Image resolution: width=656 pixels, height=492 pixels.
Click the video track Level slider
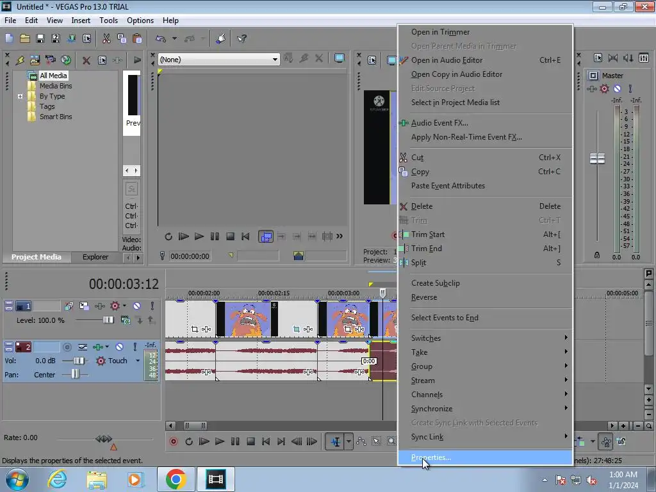click(x=108, y=320)
